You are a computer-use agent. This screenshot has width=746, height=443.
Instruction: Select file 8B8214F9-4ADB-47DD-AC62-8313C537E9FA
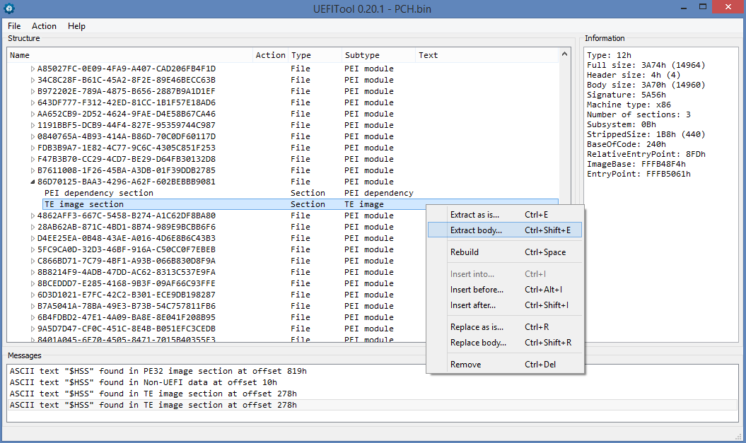click(126, 272)
